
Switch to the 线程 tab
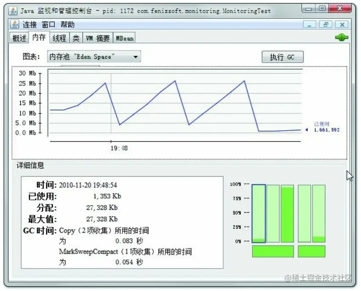click(60, 38)
